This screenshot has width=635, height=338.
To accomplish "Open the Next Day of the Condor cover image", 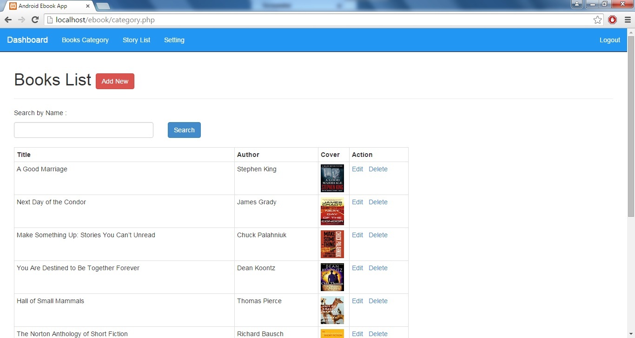I will pyautogui.click(x=332, y=211).
